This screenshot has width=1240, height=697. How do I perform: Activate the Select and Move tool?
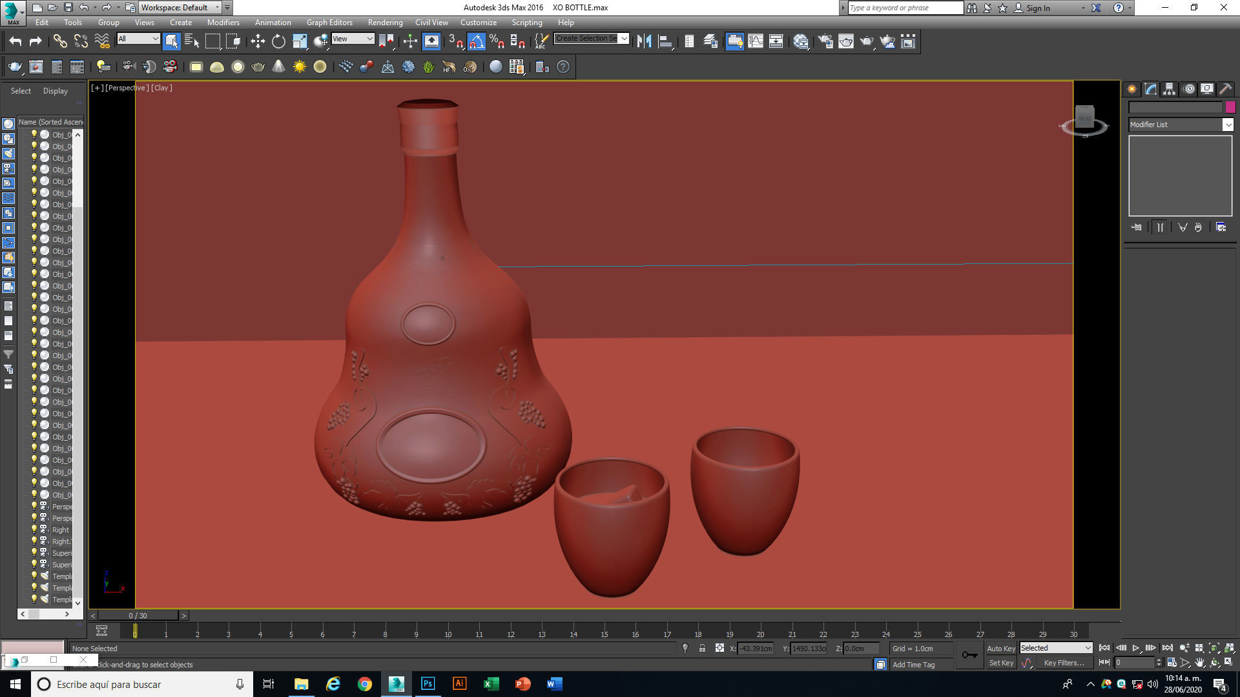click(258, 41)
